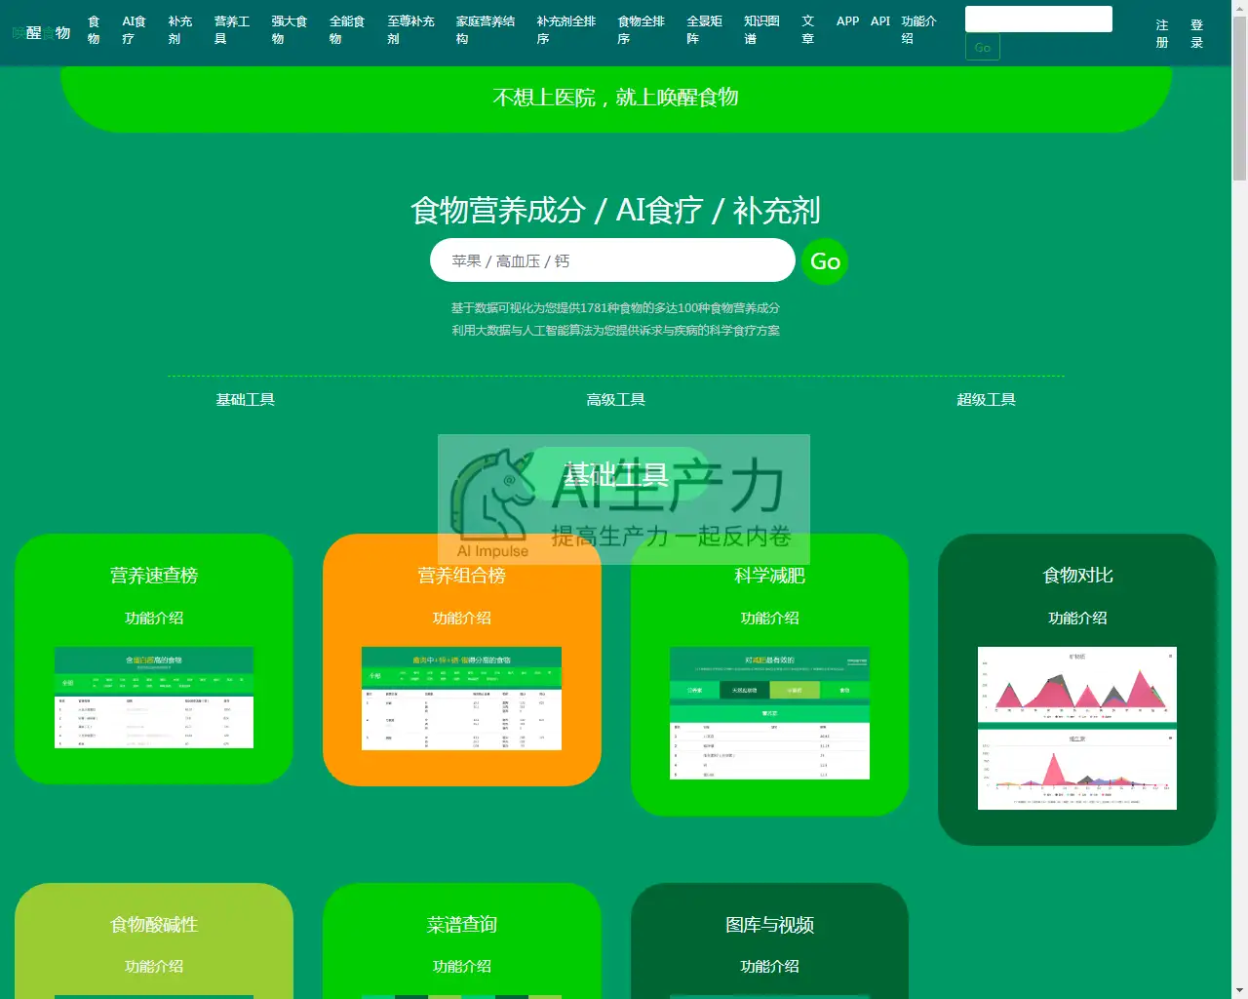Viewport: 1248px width, 999px height.
Task: Click the 不想上医院，就上唤醒食物 banner
Action: pos(615,98)
